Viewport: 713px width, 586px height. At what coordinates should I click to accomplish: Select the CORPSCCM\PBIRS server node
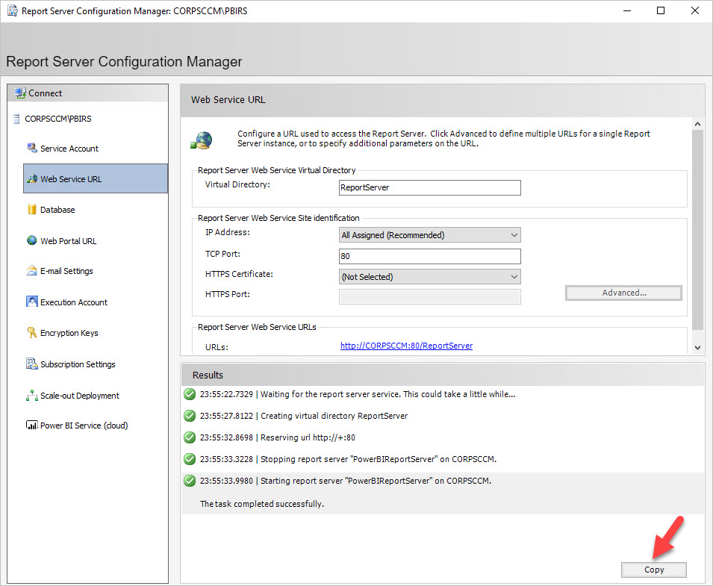57,119
